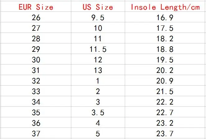Click the US size 11.5 cell

(x=98, y=49)
